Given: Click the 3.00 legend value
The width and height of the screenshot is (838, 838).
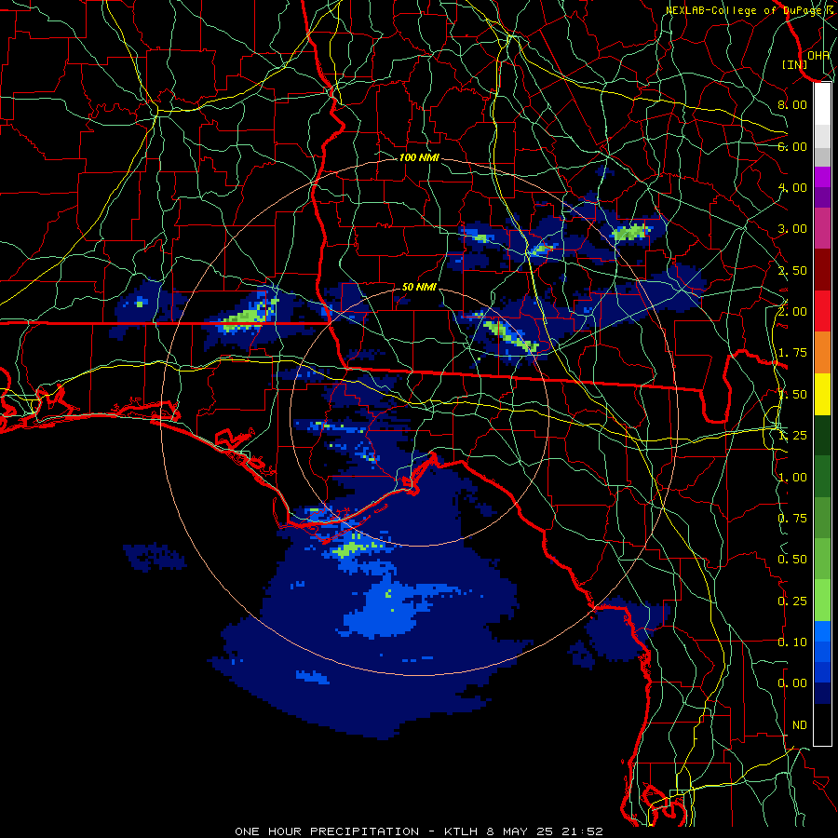Looking at the screenshot, I should 792,229.
